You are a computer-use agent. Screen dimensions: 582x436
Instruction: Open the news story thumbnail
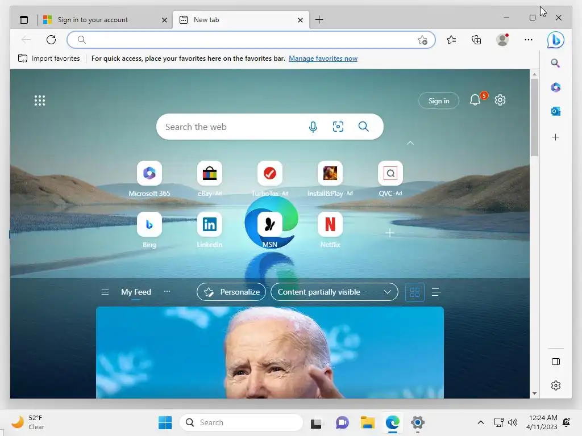click(x=270, y=353)
